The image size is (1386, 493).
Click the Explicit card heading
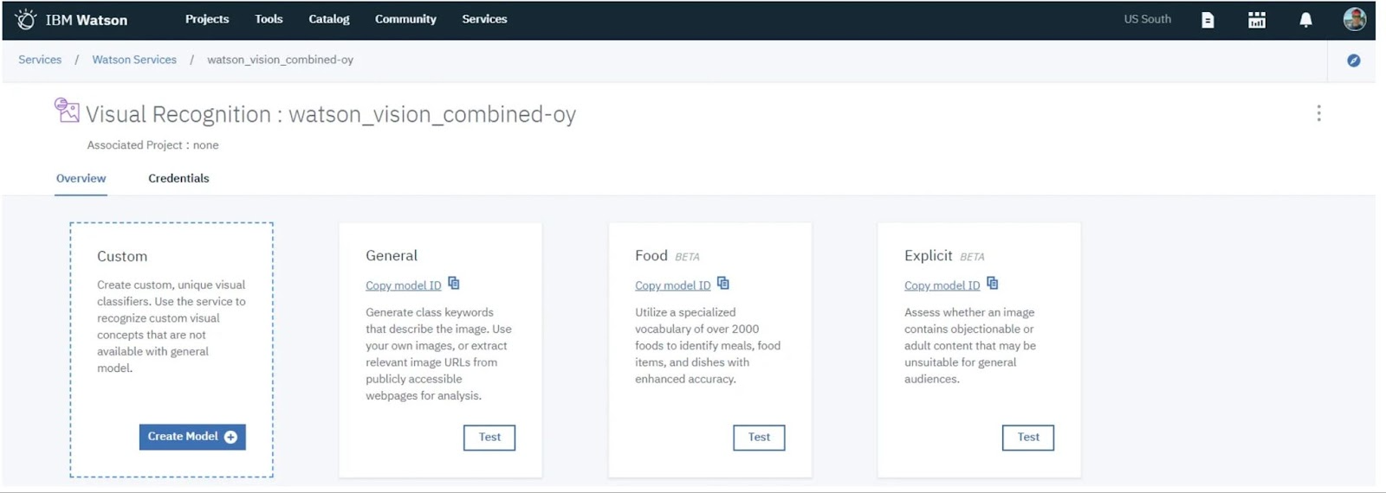928,255
